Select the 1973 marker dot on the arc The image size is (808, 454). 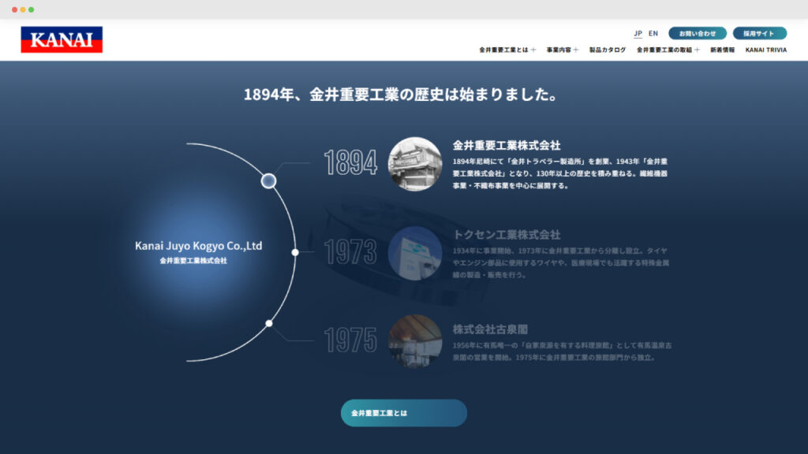tap(295, 252)
